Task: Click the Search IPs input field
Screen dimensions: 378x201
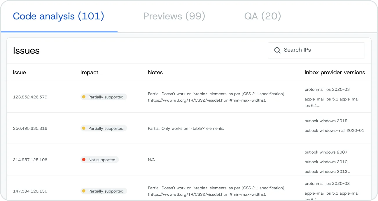Action: pos(316,50)
